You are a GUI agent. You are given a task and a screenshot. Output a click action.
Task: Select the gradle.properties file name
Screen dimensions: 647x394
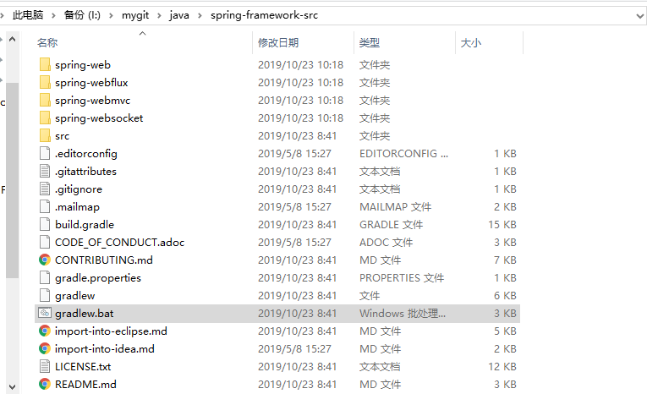click(98, 278)
